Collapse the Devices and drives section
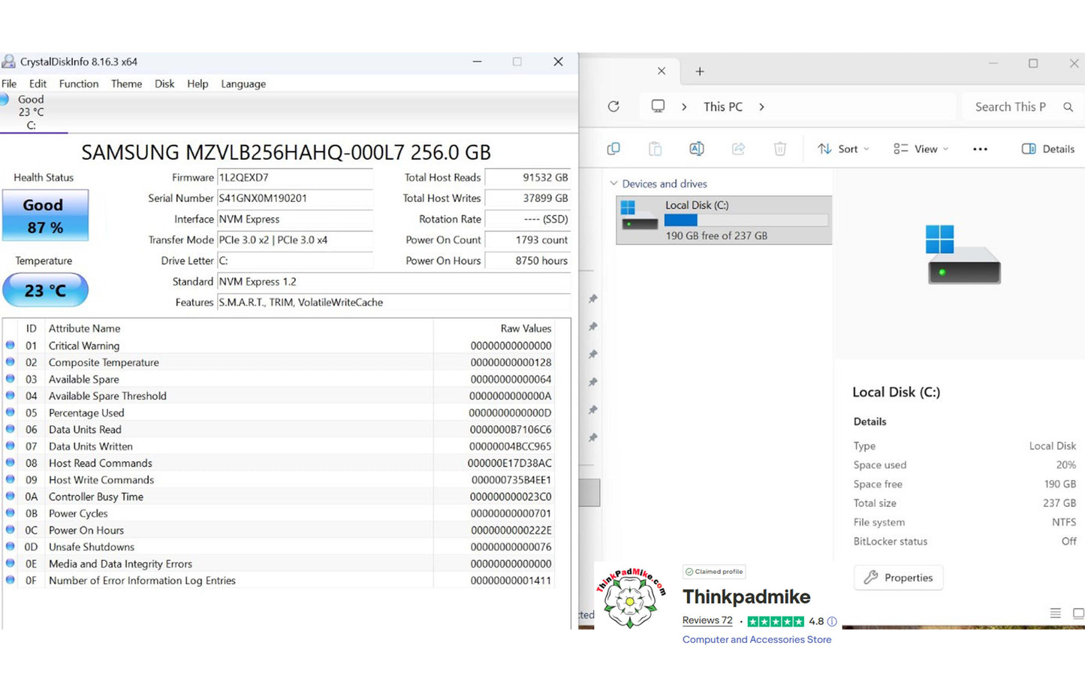Viewport: 1085px width, 682px height. tap(614, 183)
